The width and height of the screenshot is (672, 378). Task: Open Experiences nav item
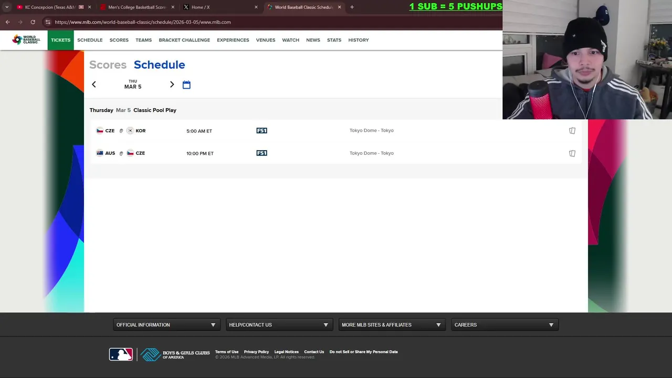(233, 40)
